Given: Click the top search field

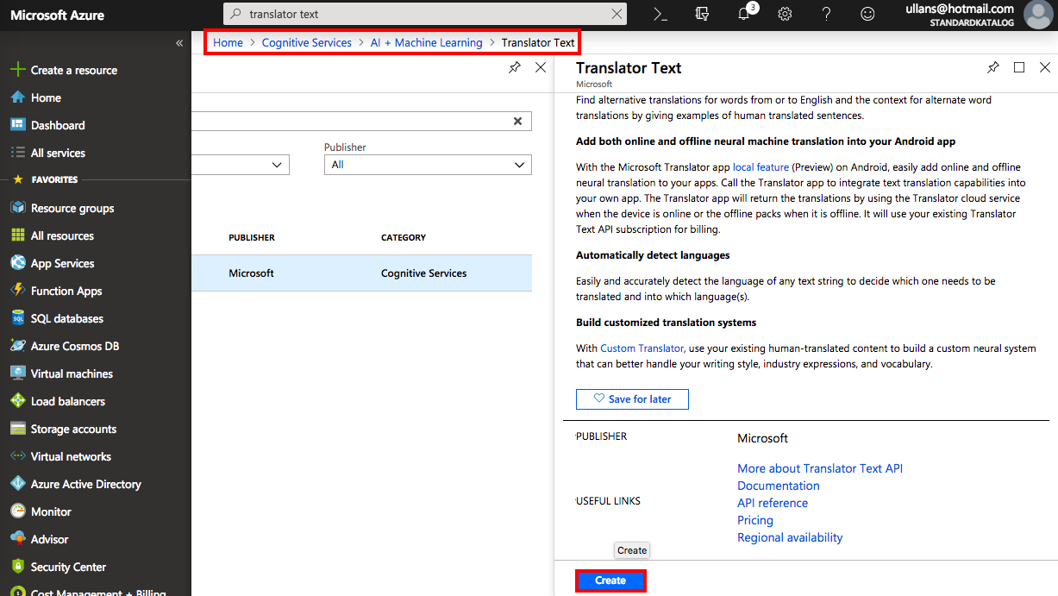Looking at the screenshot, I should (424, 14).
